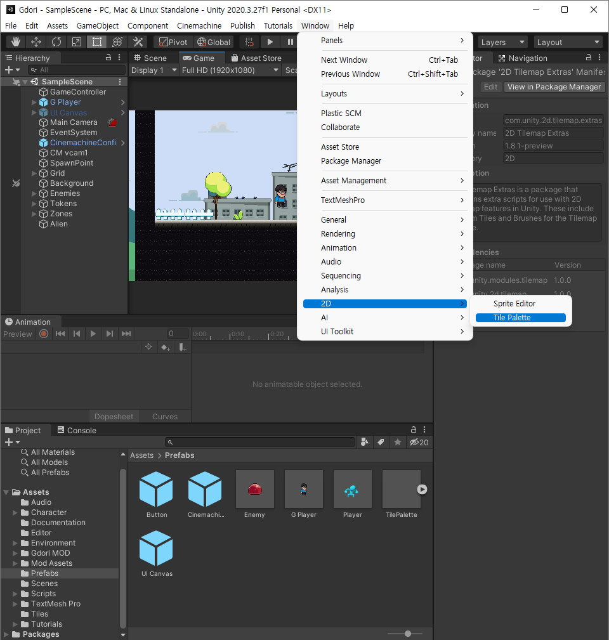609x640 pixels.
Task: Open Layers dropdown
Action: [x=502, y=42]
